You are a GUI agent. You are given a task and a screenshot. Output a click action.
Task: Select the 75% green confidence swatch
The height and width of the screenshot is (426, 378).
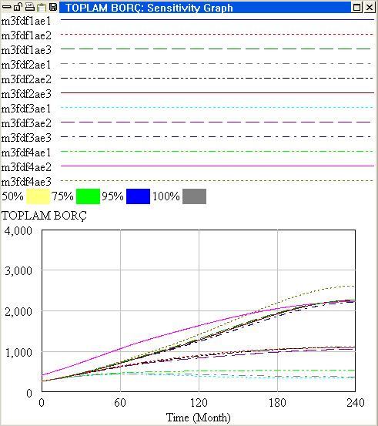coord(88,196)
